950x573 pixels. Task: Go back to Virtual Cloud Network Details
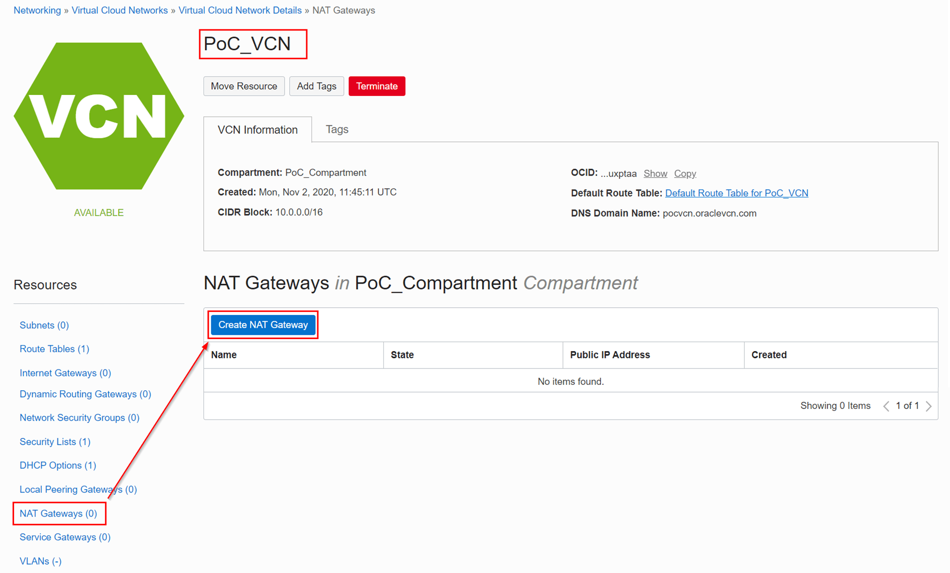240,10
